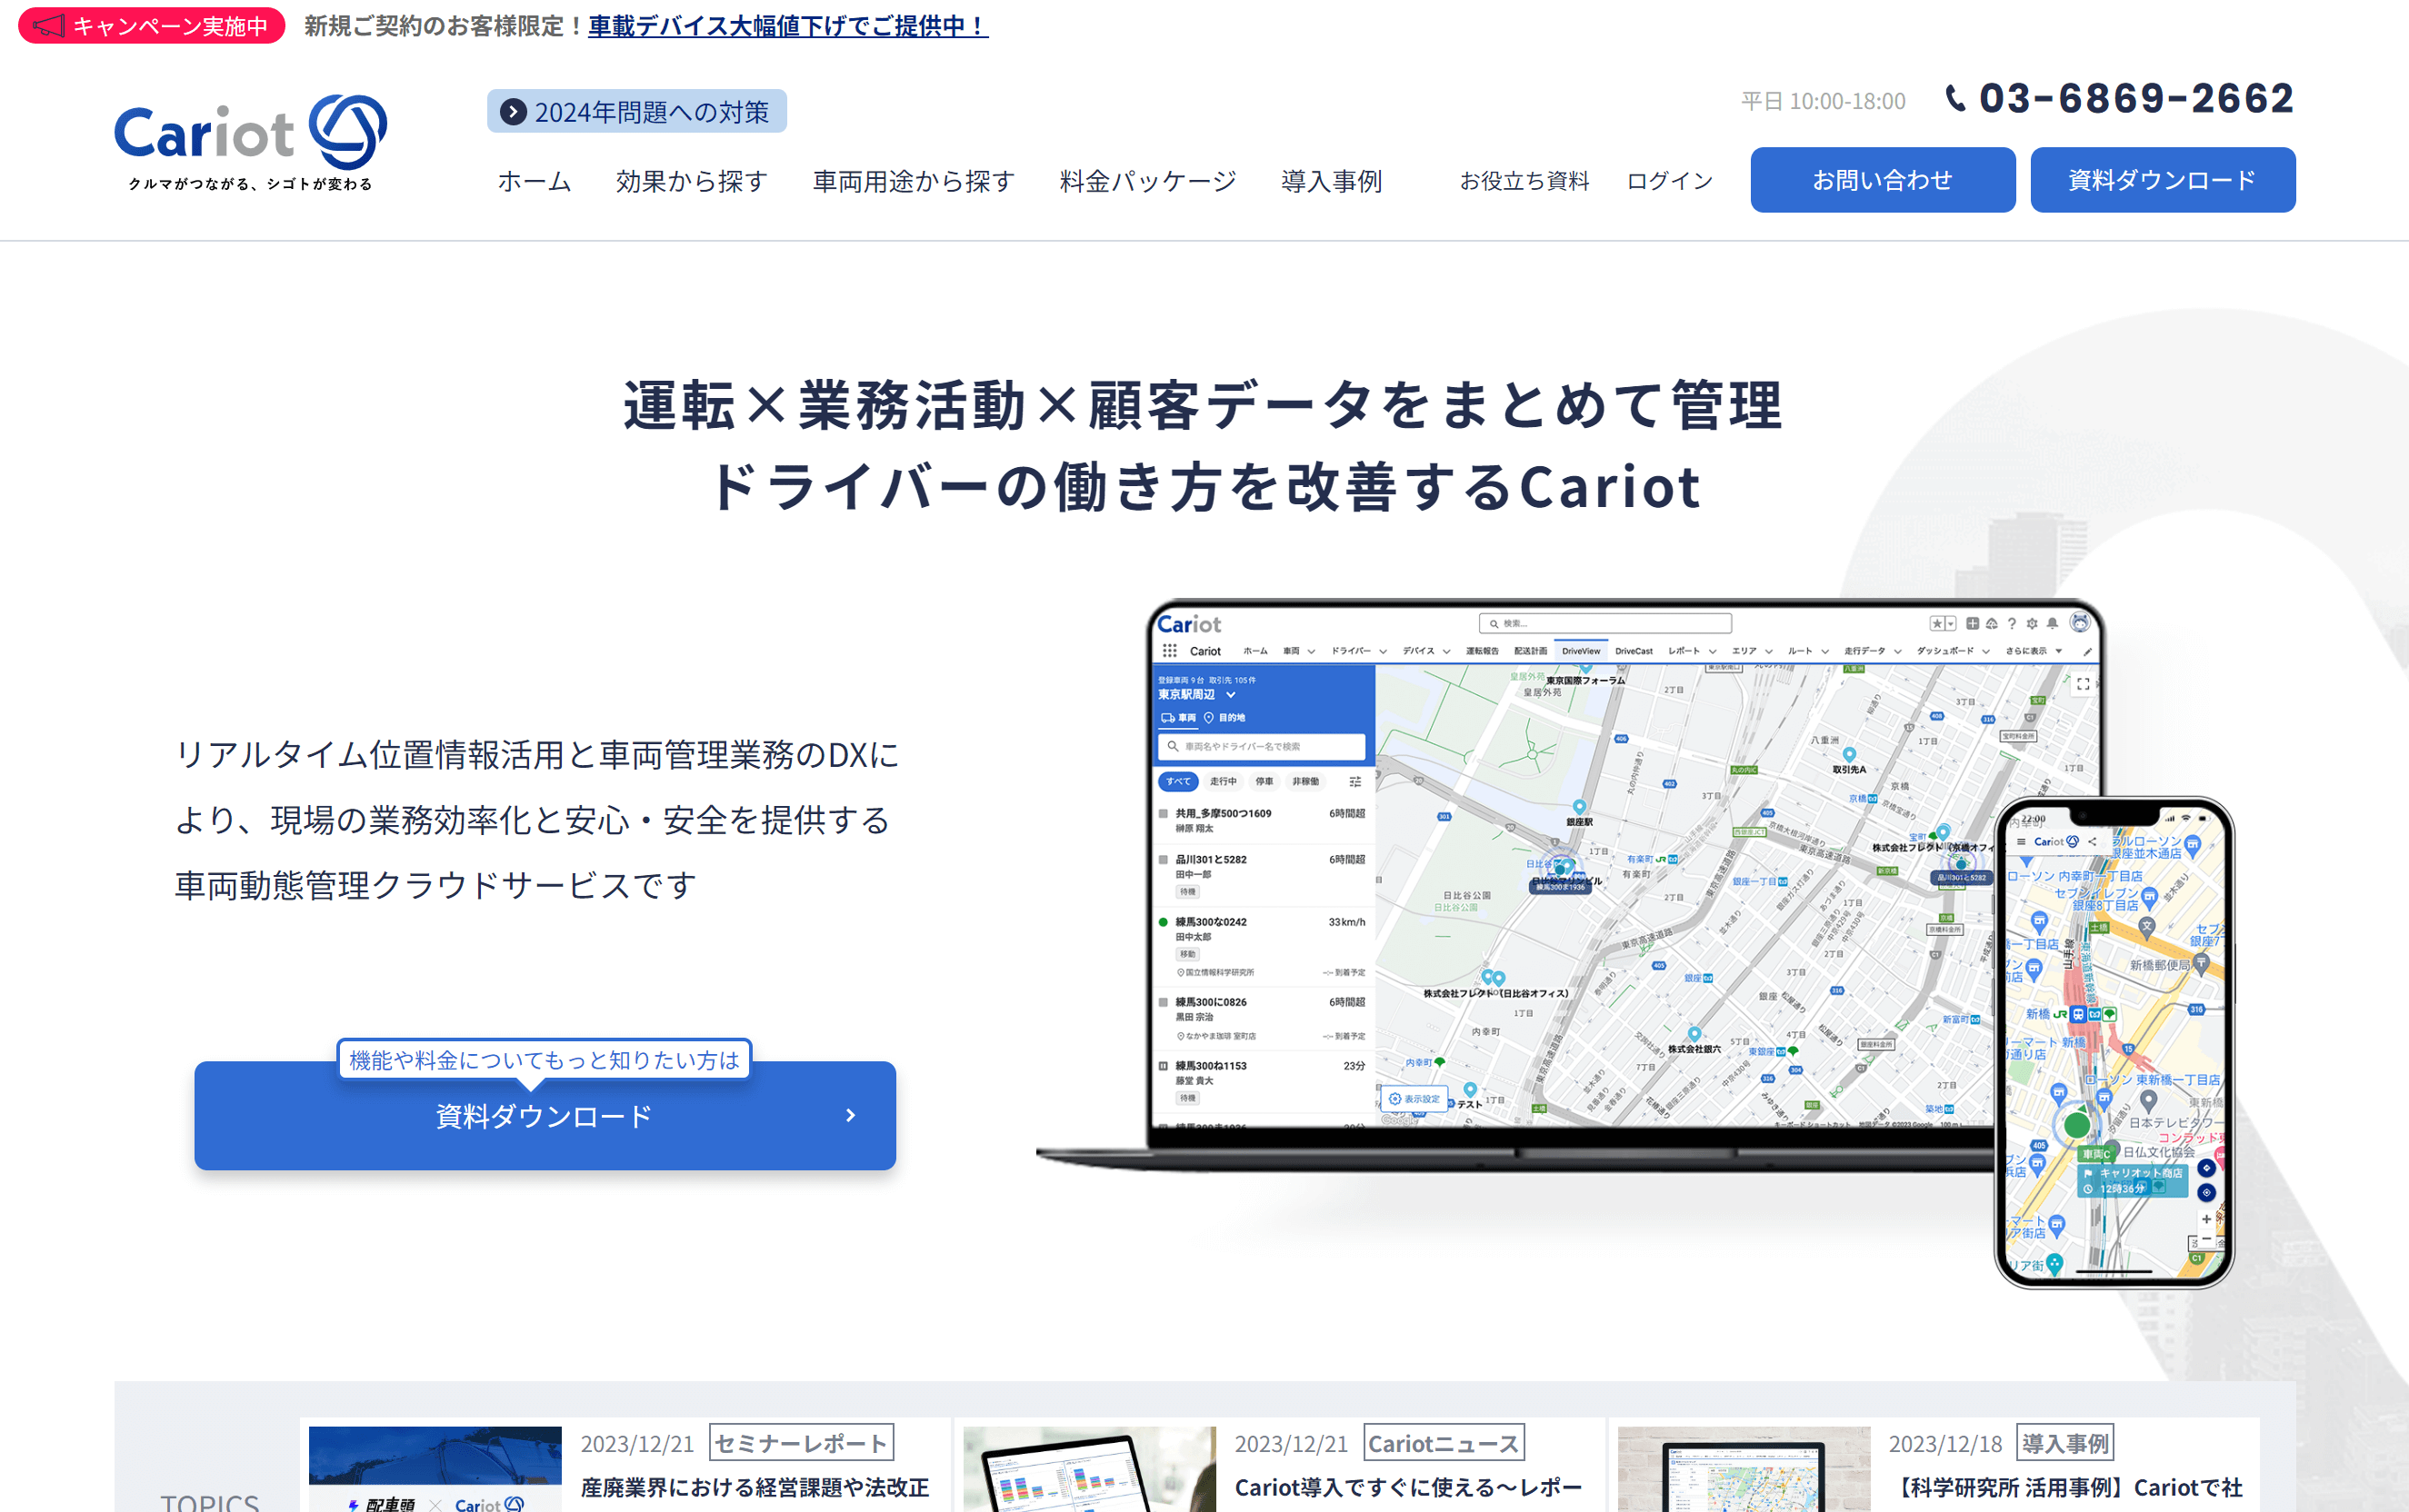Click the 機能や料金についてもっと知りたい方は tooltip
Image resolution: width=2409 pixels, height=1512 pixels.
545,1060
